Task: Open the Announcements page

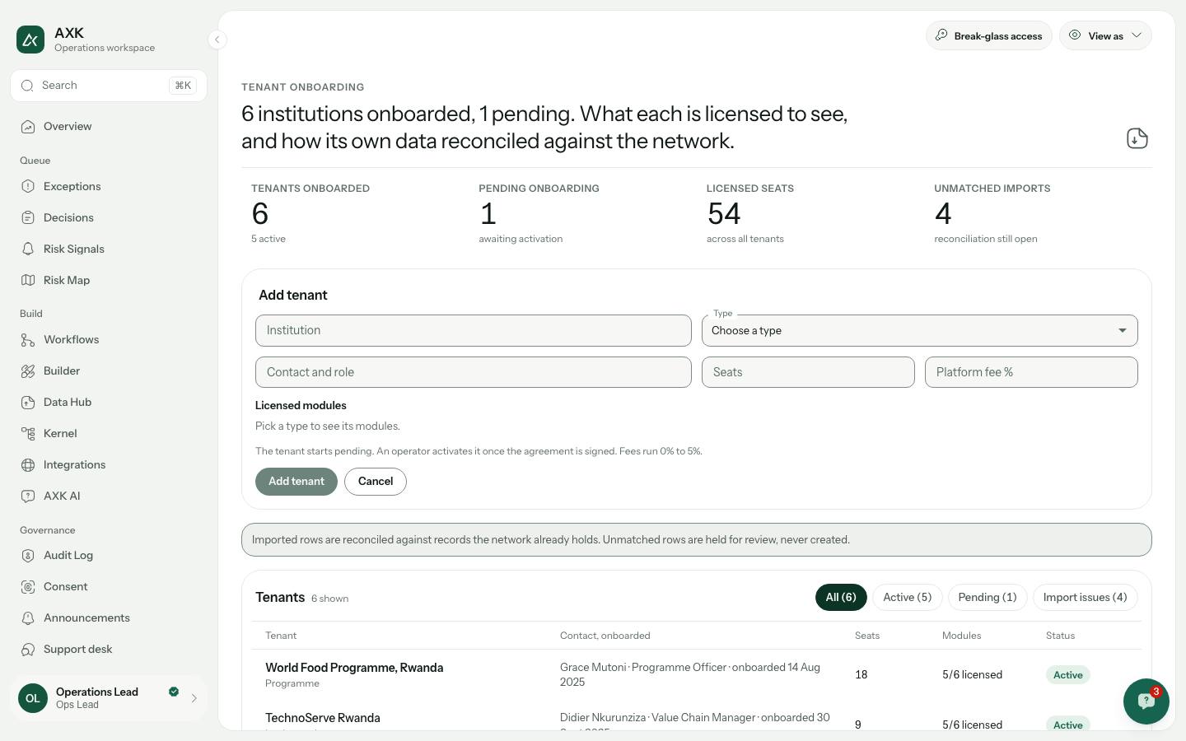Action: pos(109,618)
